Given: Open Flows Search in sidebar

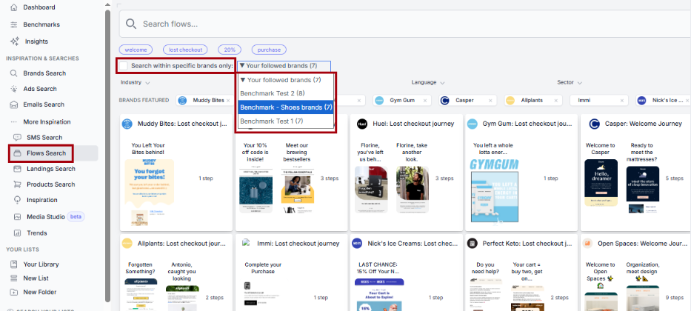Looking at the screenshot, I should [x=46, y=153].
